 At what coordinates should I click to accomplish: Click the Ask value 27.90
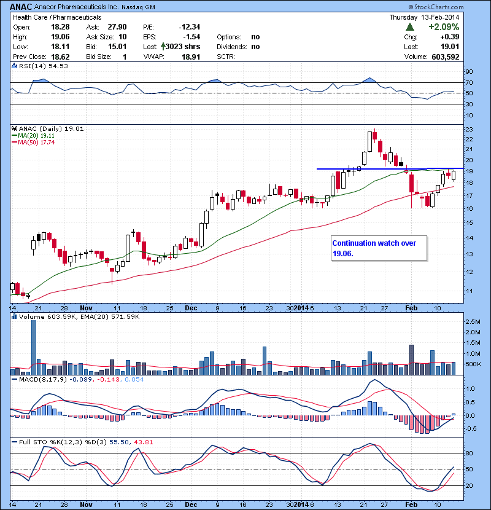click(x=117, y=27)
